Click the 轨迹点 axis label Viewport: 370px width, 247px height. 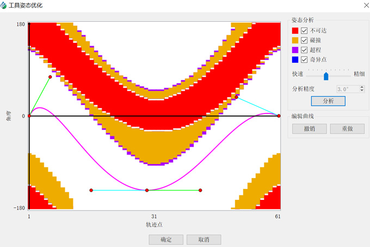coord(154,224)
